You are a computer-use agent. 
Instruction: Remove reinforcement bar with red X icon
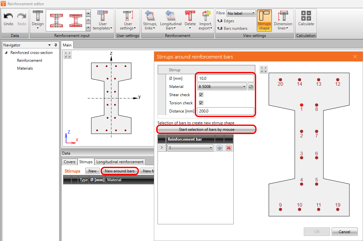(229, 148)
